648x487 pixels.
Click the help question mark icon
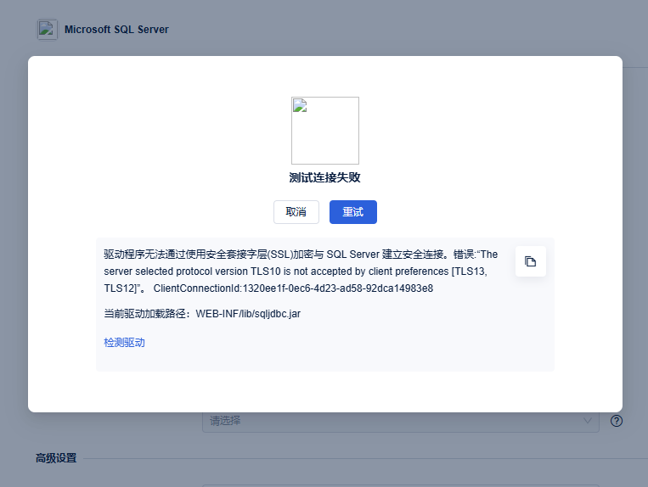tap(617, 421)
